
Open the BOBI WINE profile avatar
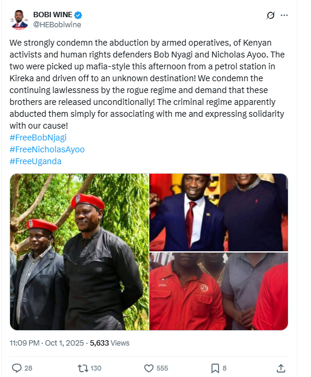coord(20,20)
